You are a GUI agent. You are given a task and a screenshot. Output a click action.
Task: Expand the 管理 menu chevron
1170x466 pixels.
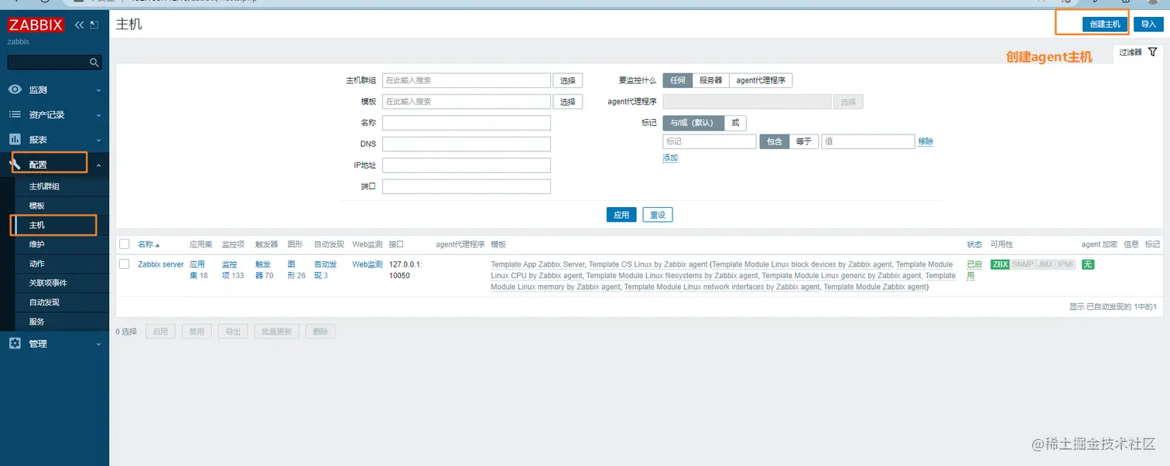[98, 344]
